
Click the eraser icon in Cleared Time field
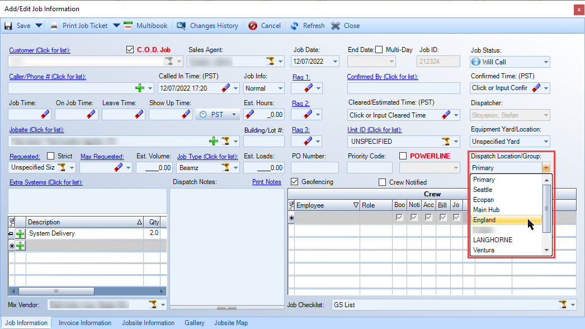(x=446, y=115)
